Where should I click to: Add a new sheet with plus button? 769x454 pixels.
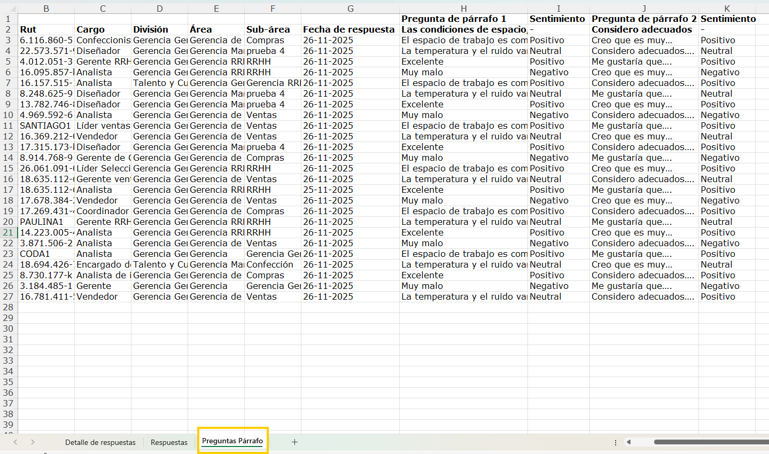click(x=294, y=442)
